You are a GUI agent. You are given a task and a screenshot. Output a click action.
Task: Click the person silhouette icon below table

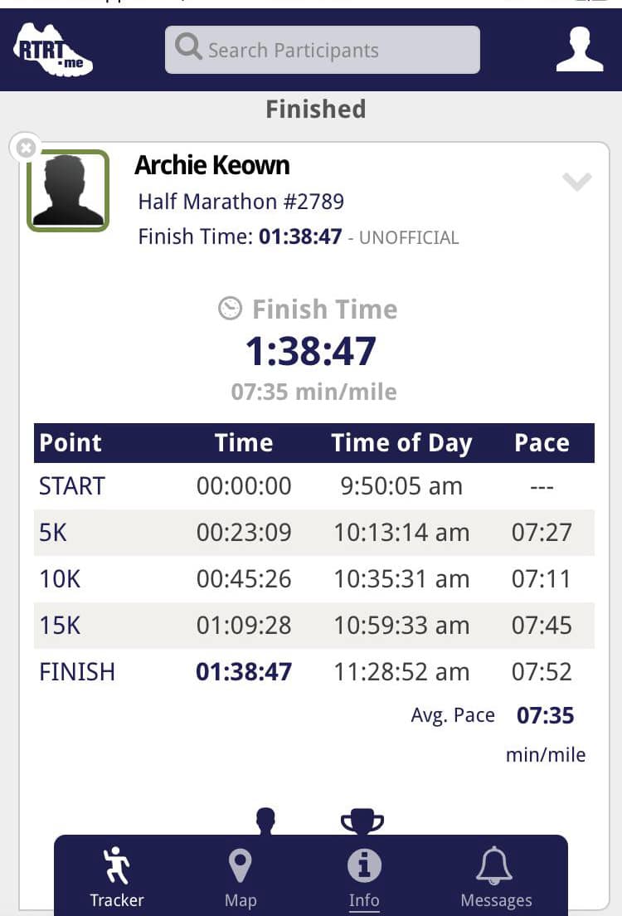[x=265, y=821]
